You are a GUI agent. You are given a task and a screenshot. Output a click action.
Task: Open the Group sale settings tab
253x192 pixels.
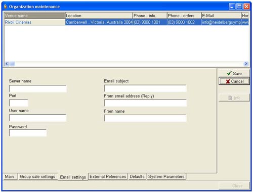[38, 176]
